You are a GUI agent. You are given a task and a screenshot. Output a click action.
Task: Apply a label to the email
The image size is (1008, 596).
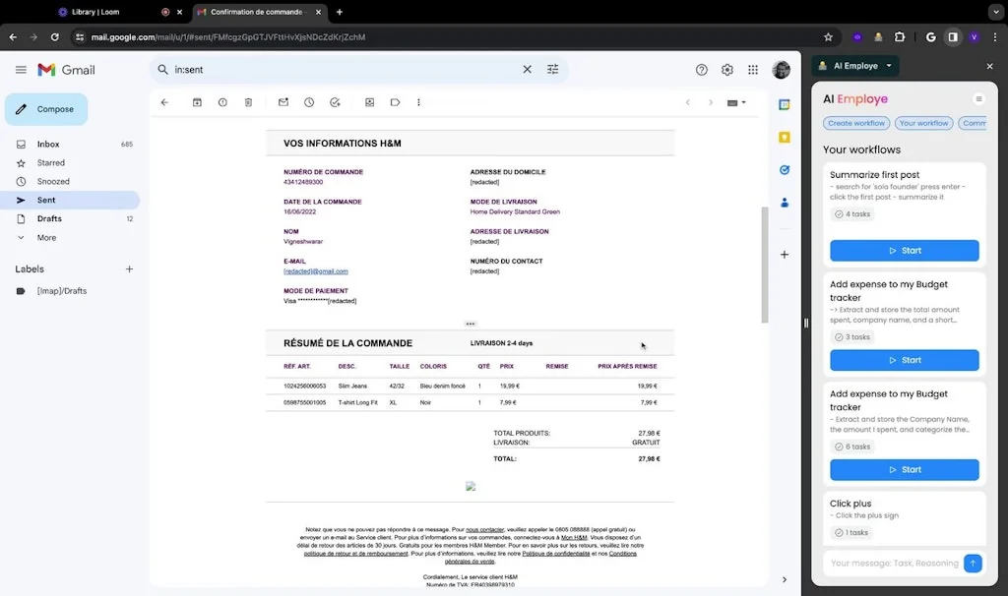395,102
